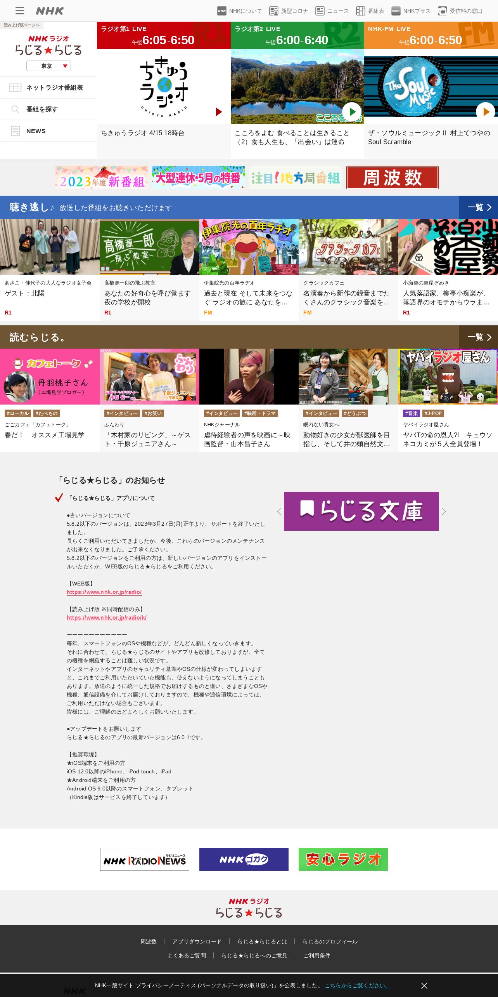Click footer 周波数 link
Screen dimensions: 498x997
[x=149, y=941]
